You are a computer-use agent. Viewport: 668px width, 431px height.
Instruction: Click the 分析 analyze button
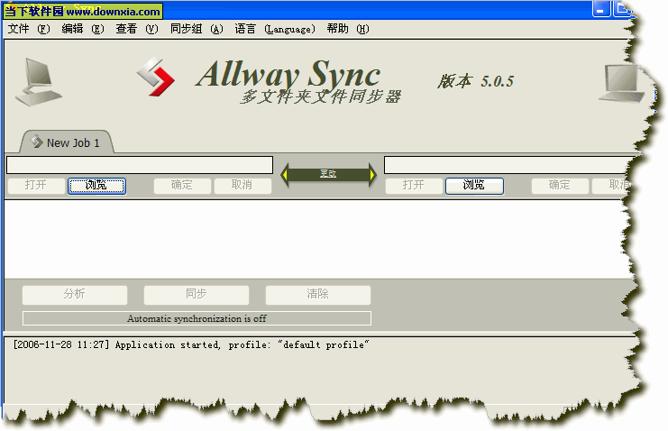click(75, 295)
